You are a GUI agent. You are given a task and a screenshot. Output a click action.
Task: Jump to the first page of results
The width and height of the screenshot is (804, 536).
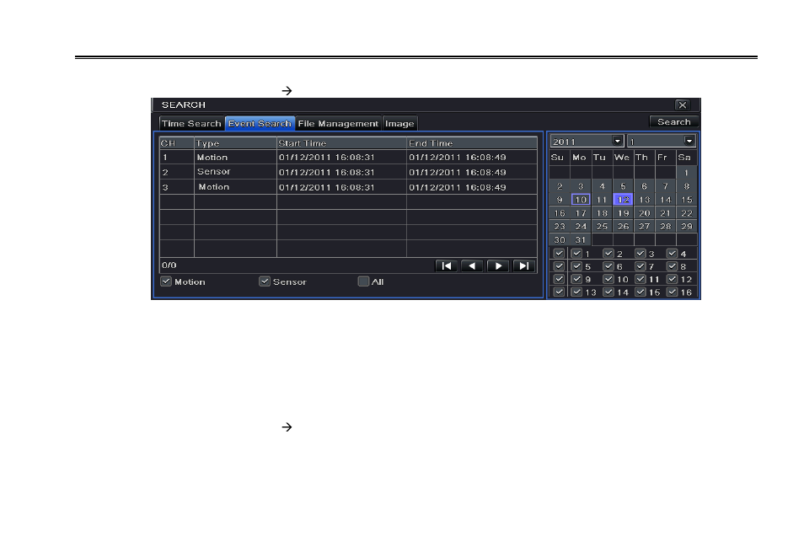(446, 265)
